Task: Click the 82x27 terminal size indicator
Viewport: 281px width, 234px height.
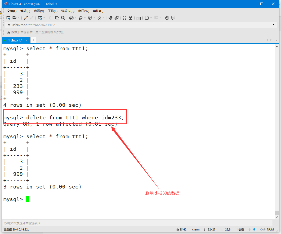Action: (210, 229)
